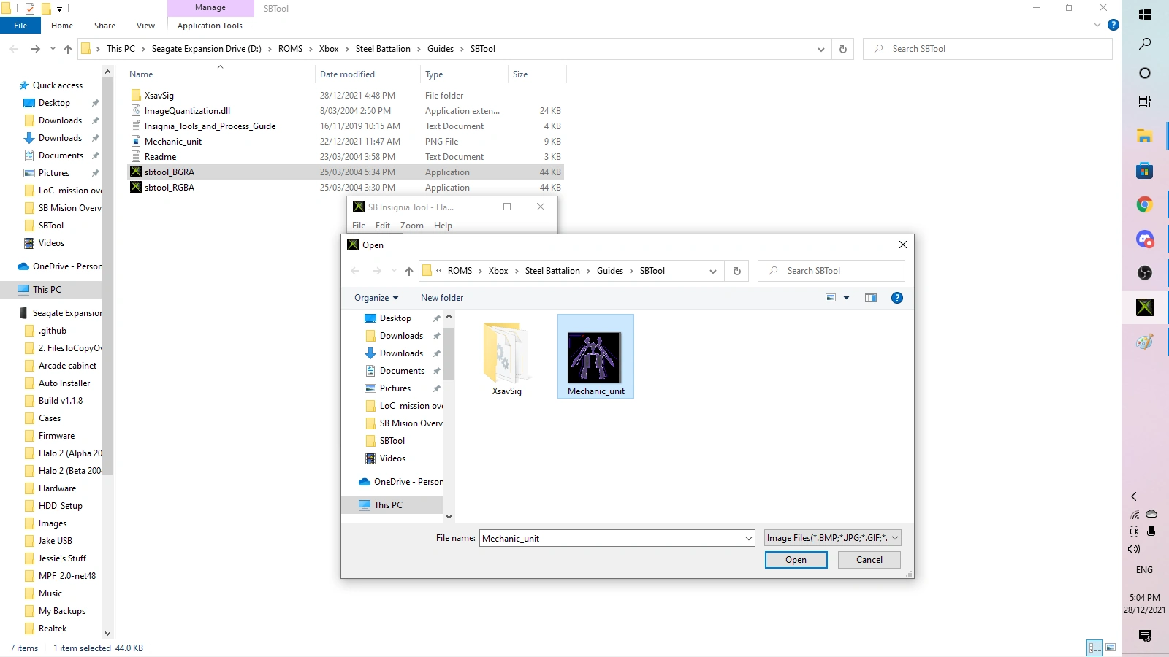
Task: Click the help icon in Open dialog toolbar
Action: click(897, 298)
